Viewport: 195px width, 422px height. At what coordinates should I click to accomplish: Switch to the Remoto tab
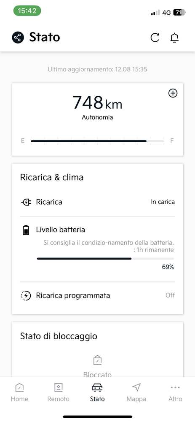pyautogui.click(x=58, y=392)
